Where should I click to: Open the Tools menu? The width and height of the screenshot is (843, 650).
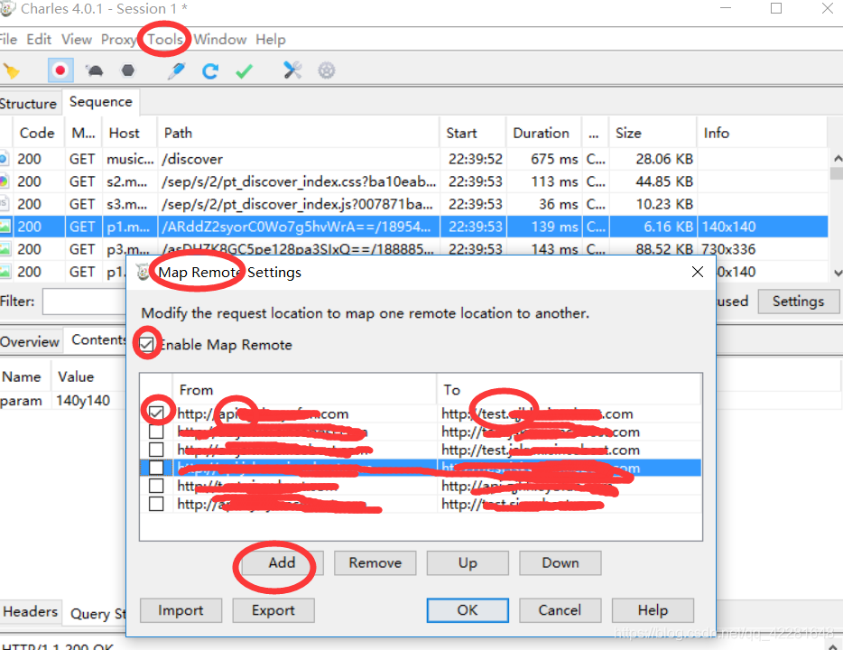pyautogui.click(x=165, y=39)
